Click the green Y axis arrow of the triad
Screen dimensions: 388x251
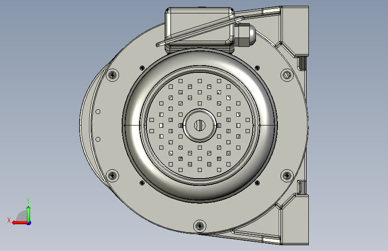click(29, 214)
